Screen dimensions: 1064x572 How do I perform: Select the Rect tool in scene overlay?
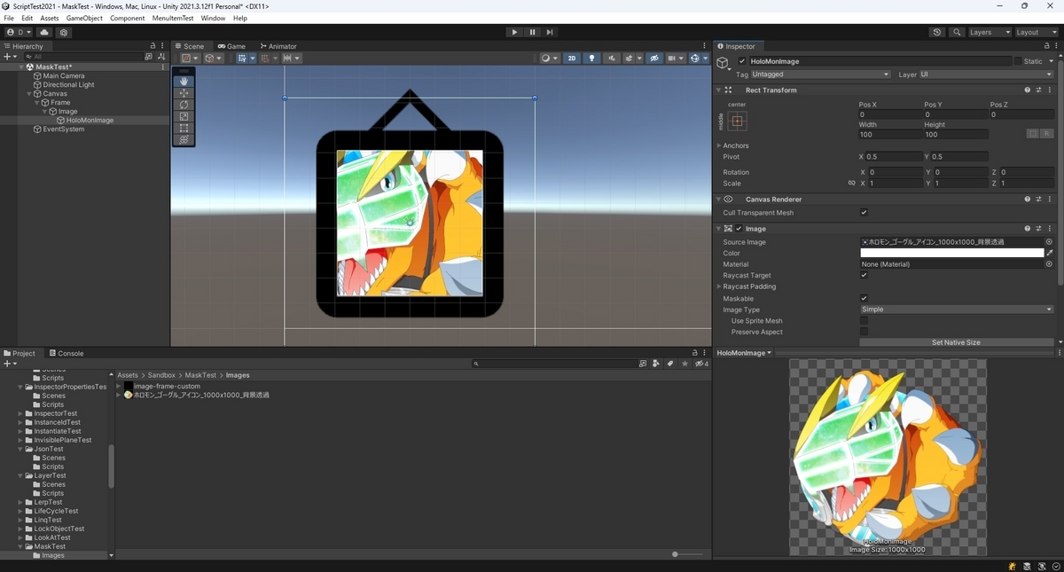(184, 128)
